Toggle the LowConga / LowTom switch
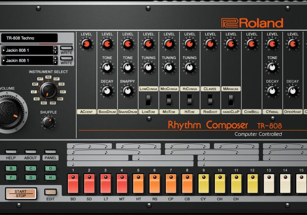Screen dimensions: 307x215 (x=148, y=100)
